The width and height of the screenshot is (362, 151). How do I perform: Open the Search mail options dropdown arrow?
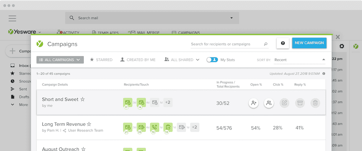[232, 18]
